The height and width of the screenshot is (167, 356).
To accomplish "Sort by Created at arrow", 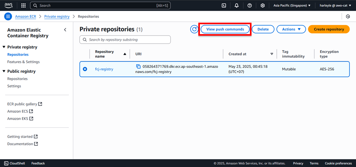I will tap(272, 54).
